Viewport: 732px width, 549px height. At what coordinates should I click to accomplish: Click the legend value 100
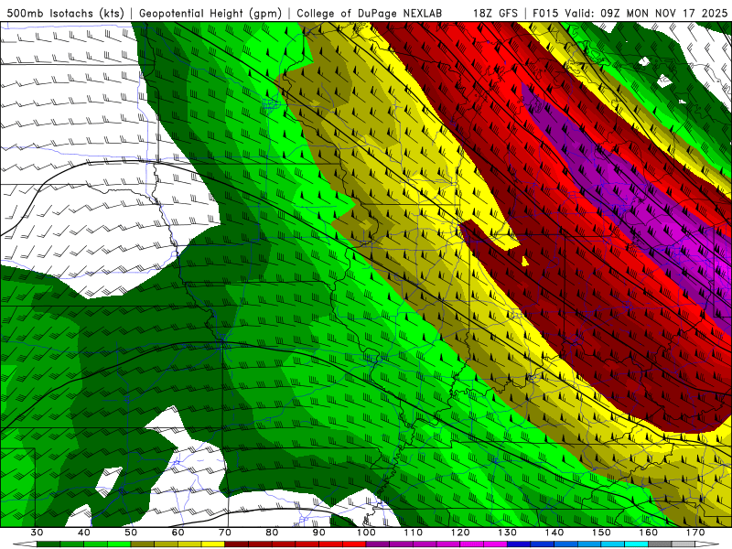[x=367, y=533]
